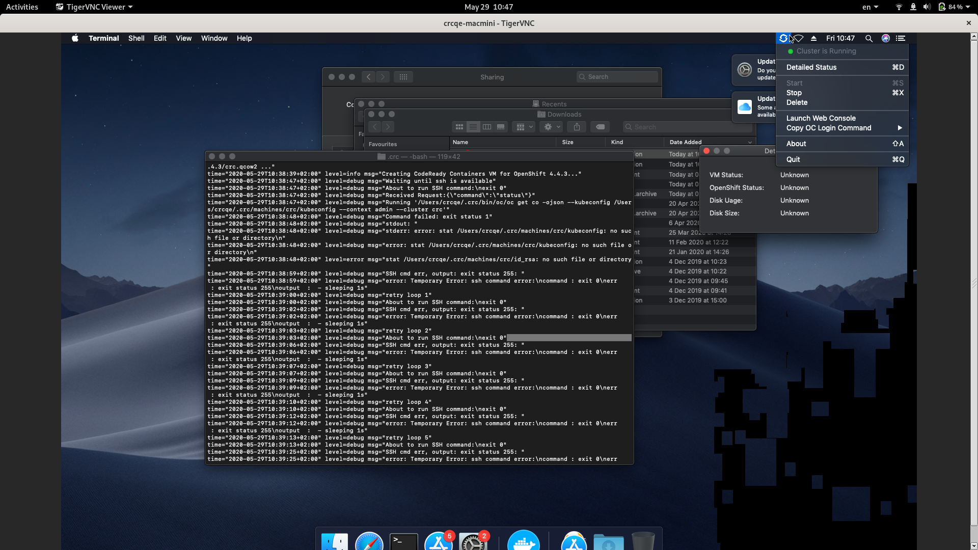Open Notification Center via its list icon
This screenshot has height=550, width=978.
(901, 38)
